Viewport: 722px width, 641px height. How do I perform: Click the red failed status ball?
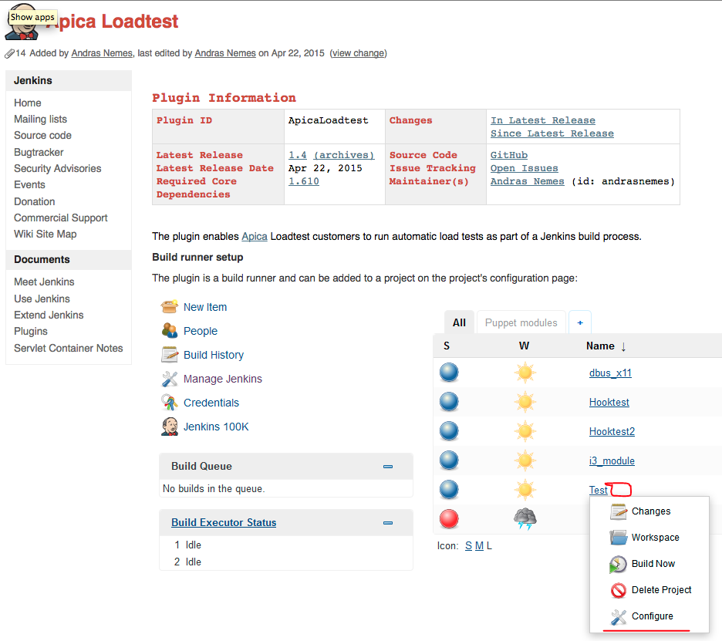(449, 518)
